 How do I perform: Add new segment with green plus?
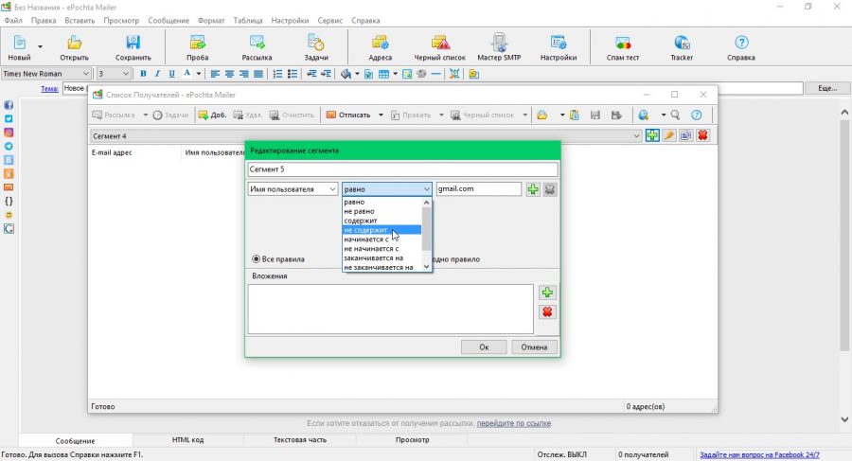tap(652, 135)
